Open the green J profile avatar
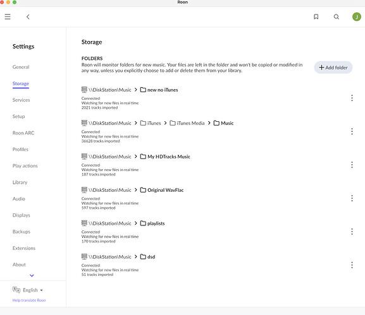This screenshot has width=365, height=315. [x=356, y=16]
